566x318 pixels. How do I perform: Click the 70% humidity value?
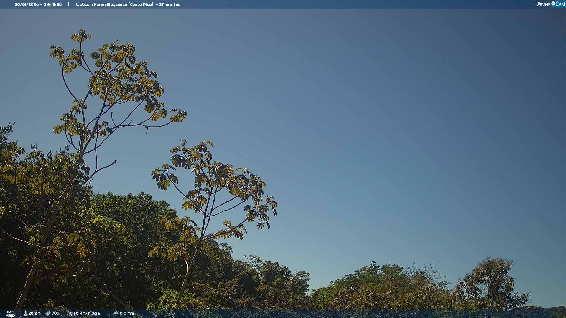(x=56, y=313)
